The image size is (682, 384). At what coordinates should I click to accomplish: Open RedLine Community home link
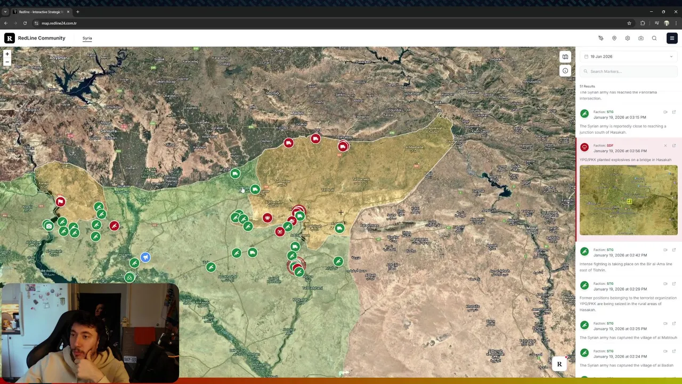tap(42, 38)
